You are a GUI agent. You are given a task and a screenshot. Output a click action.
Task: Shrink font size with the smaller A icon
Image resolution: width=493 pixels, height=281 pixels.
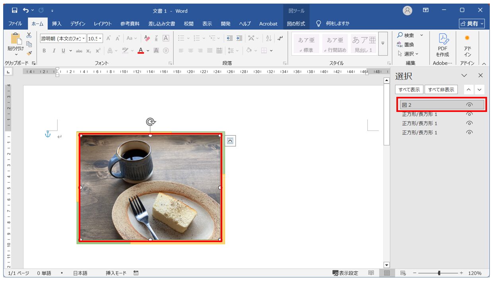(118, 38)
